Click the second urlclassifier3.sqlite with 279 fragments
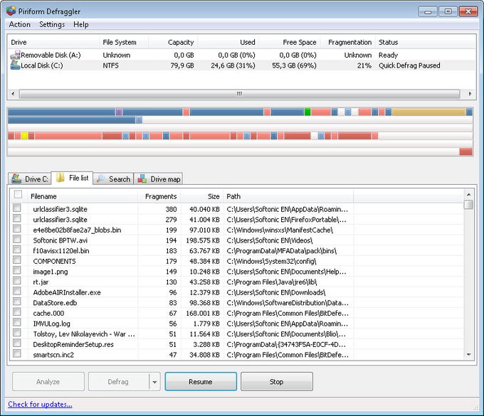The width and height of the screenshot is (484, 416). pyautogui.click(x=60, y=220)
